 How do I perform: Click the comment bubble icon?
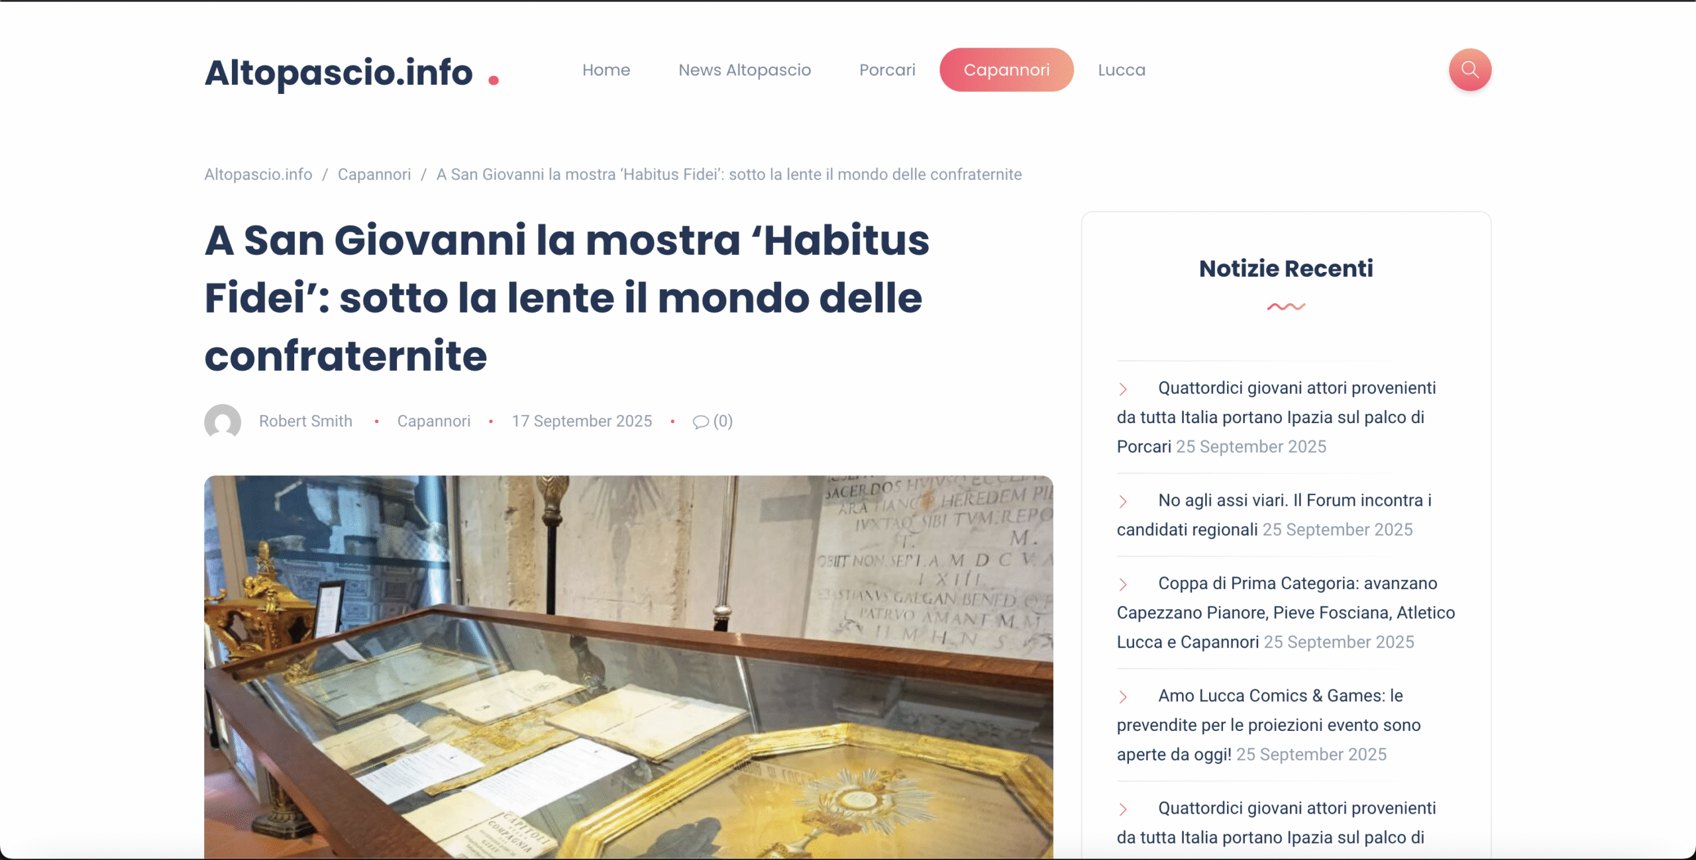[700, 422]
